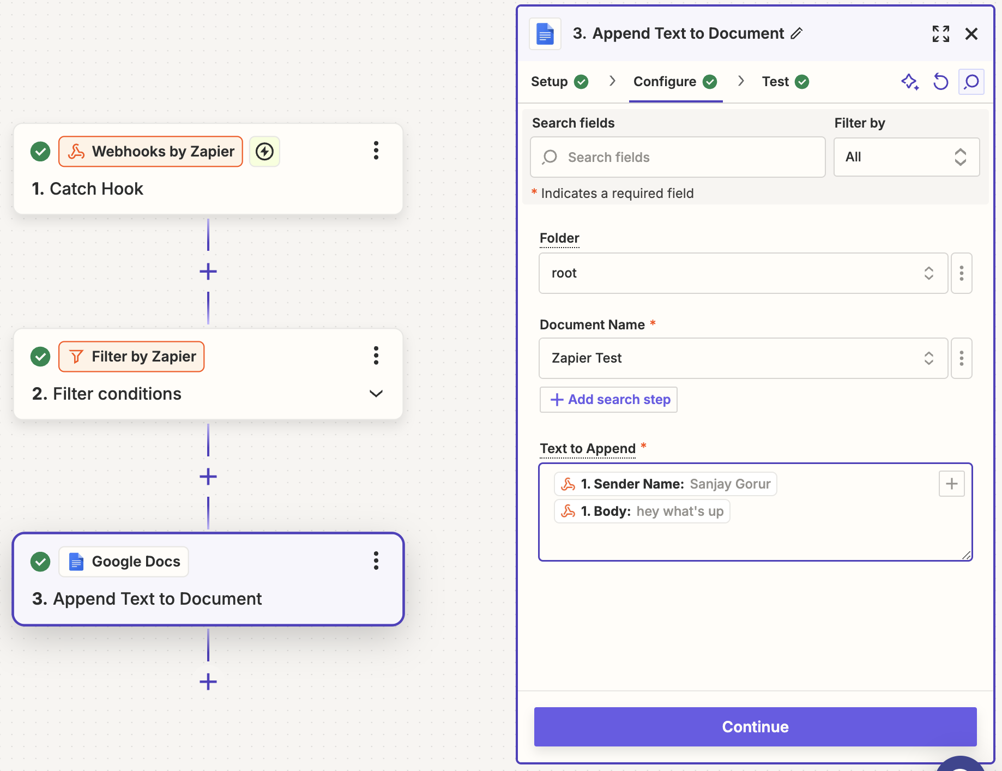Expand the Filter conditions chevron
1002x771 pixels.
tap(376, 394)
